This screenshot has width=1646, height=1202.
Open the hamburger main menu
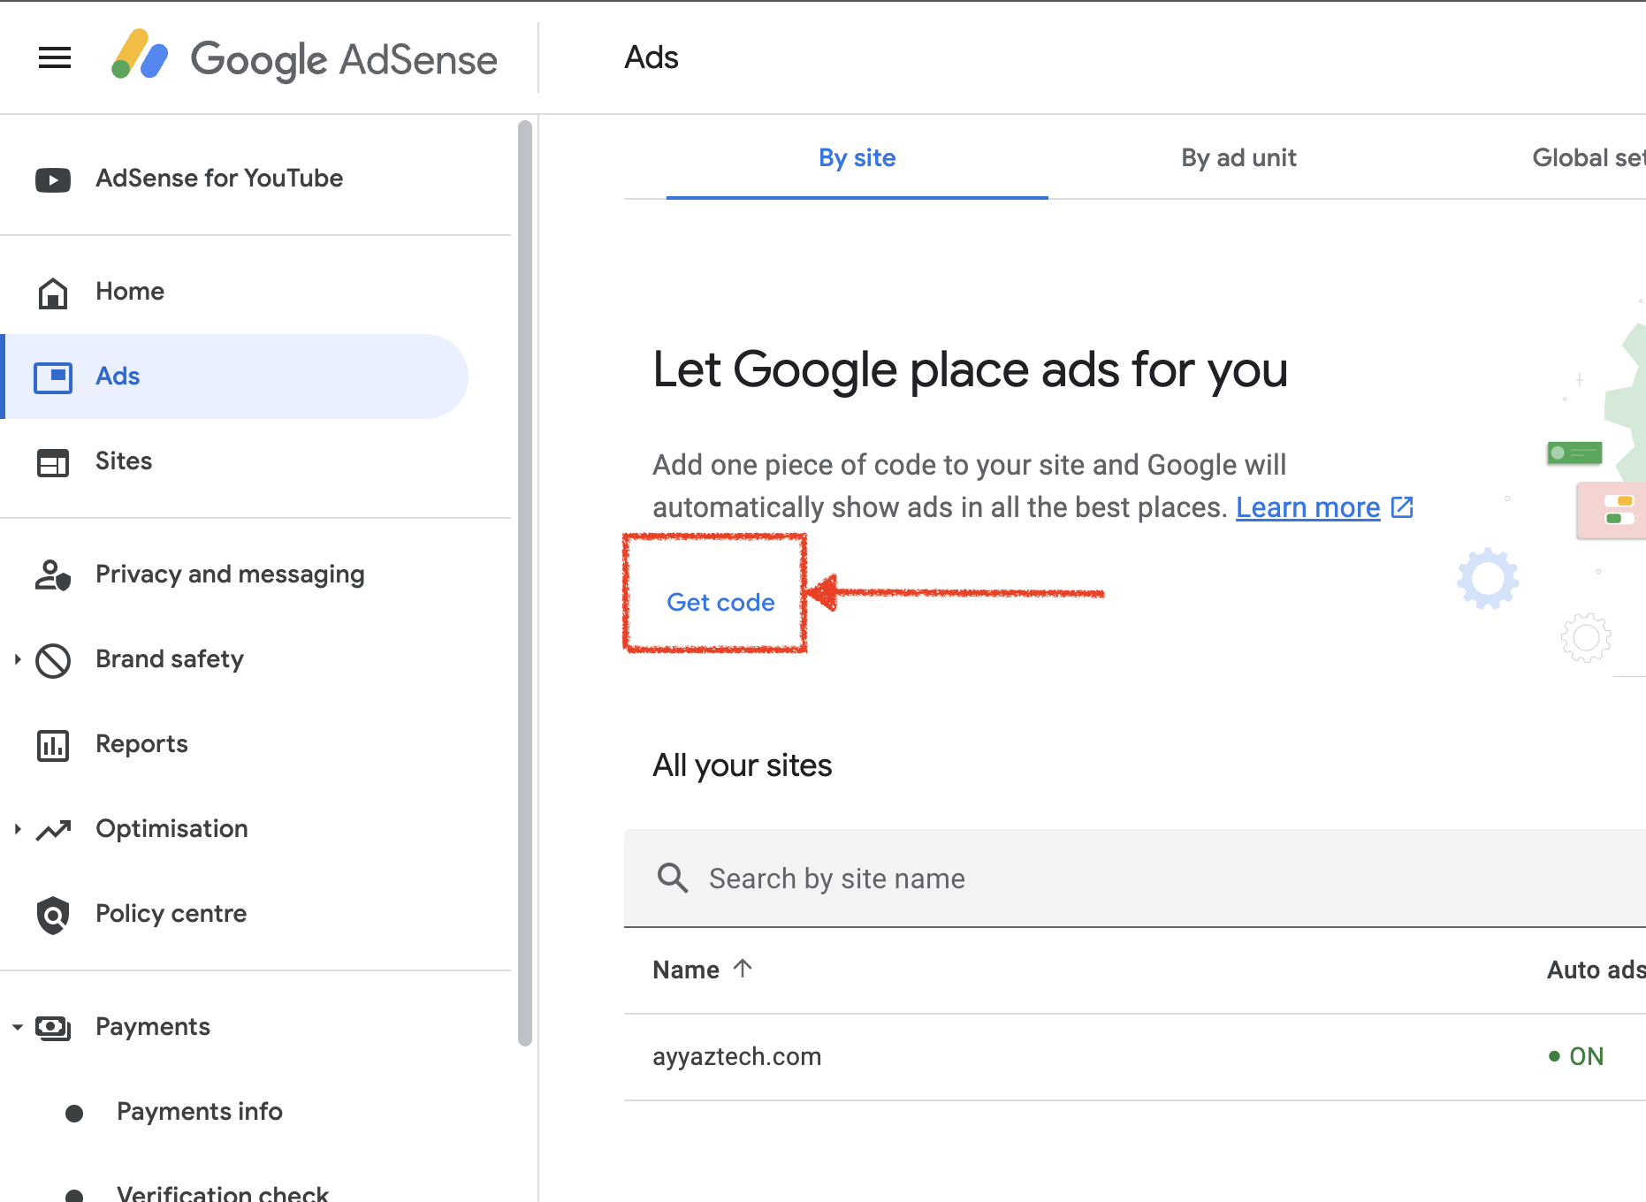click(55, 58)
